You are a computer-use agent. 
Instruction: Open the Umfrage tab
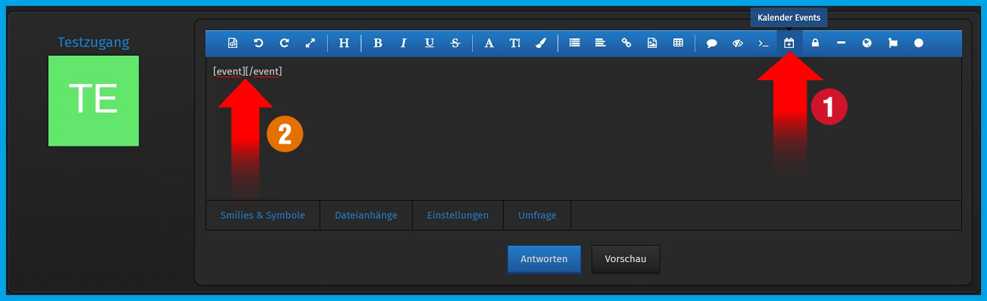click(x=537, y=216)
